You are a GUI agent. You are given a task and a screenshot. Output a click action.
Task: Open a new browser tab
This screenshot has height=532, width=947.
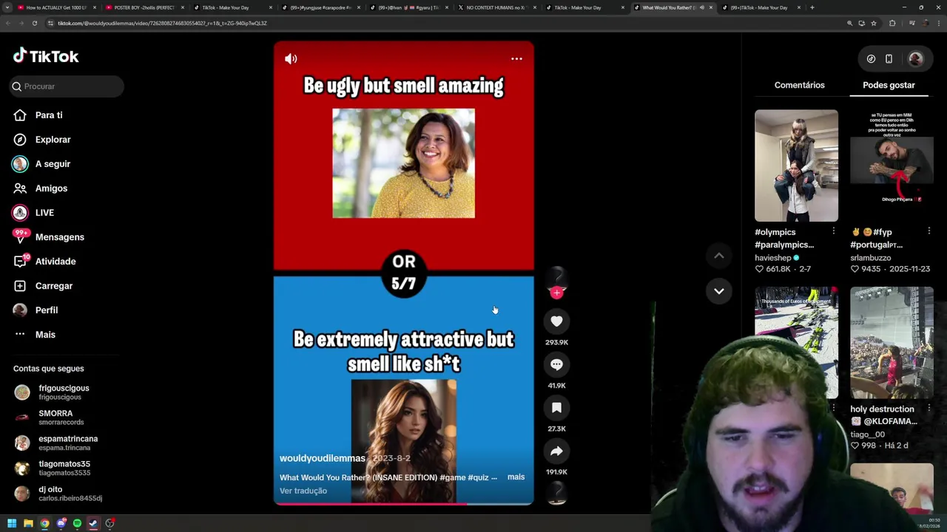812,7
